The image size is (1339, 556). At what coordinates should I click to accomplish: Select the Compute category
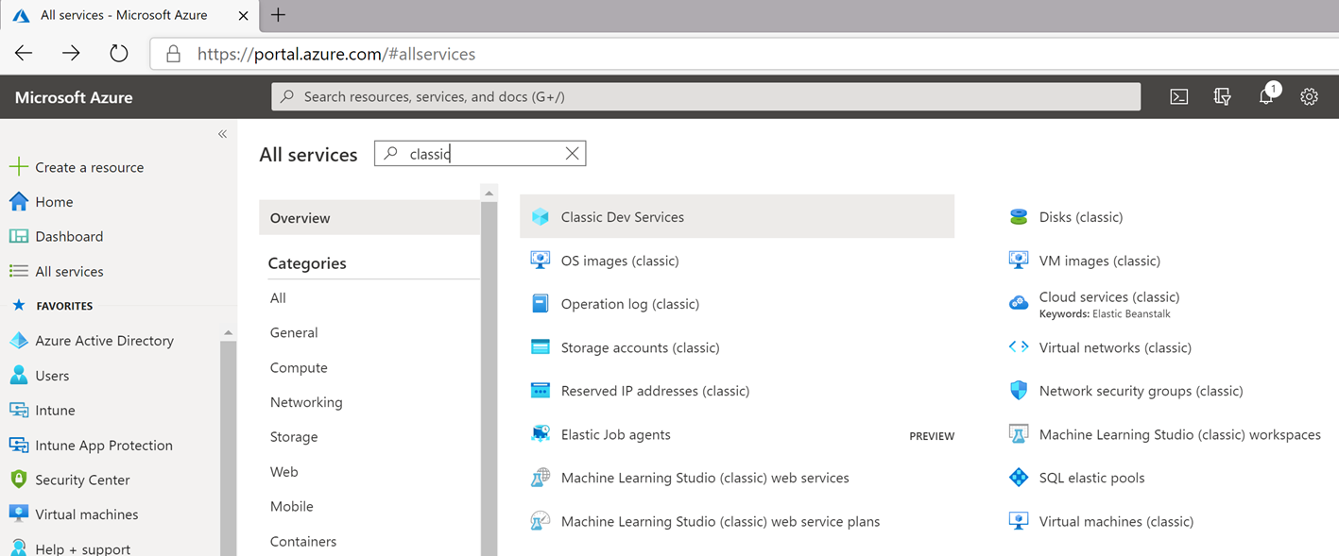(299, 368)
